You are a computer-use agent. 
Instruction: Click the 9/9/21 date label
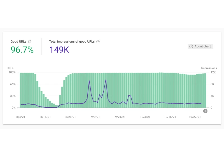pos(95,117)
